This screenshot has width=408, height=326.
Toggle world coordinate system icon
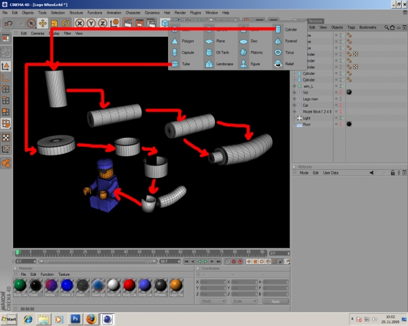point(114,23)
